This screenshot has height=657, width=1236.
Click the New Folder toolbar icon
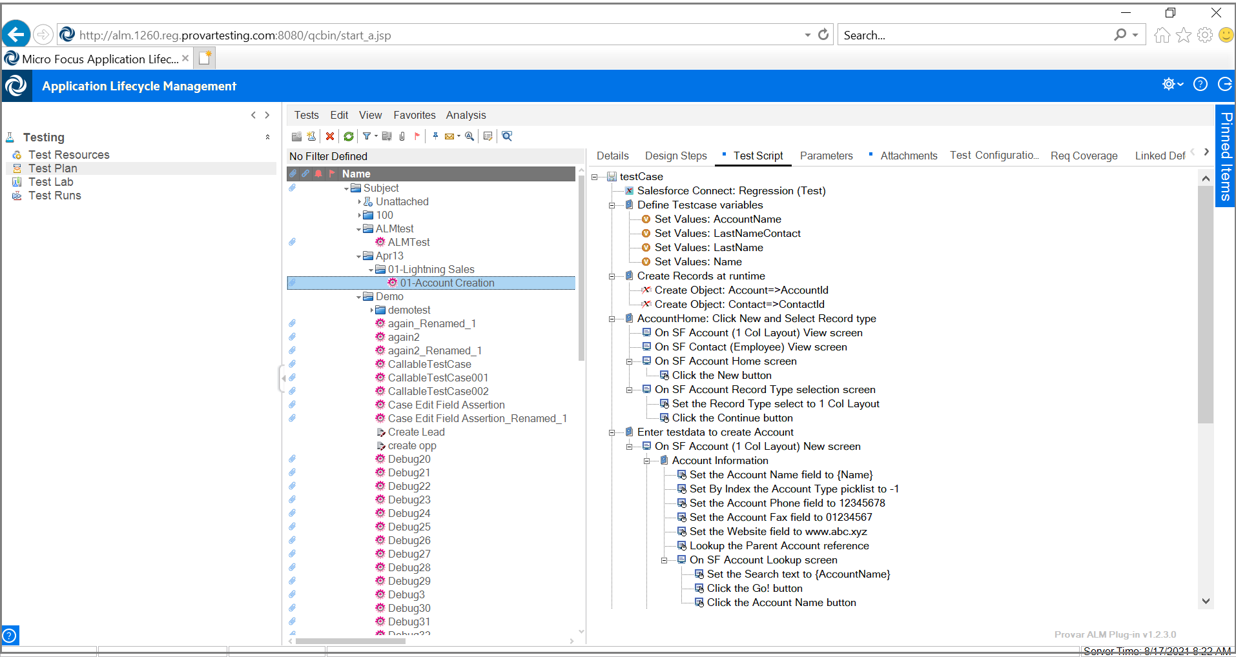pos(297,136)
